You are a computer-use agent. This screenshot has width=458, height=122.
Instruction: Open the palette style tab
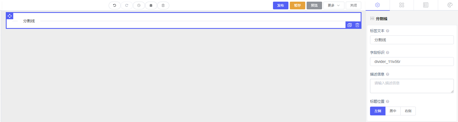[x=450, y=5]
